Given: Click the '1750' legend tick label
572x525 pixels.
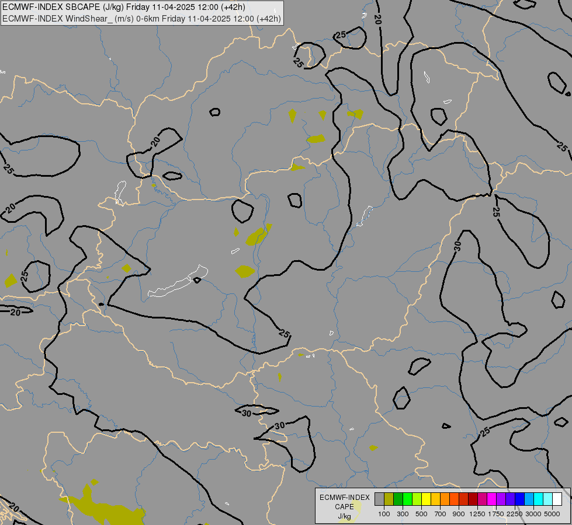Looking at the screenshot, I should click(496, 514).
